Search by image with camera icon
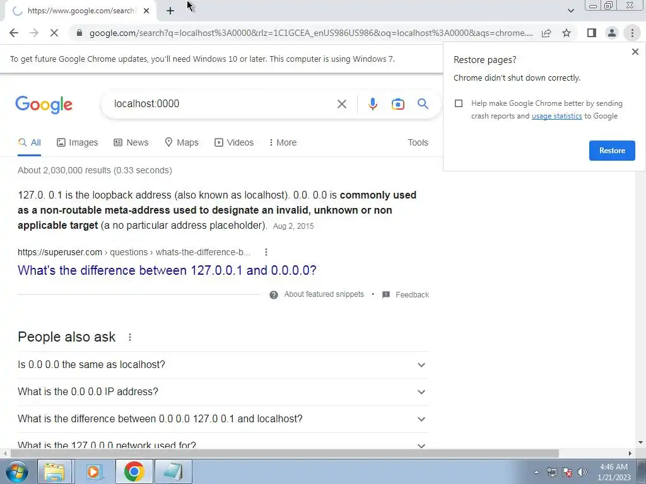The width and height of the screenshot is (646, 484). pos(397,104)
